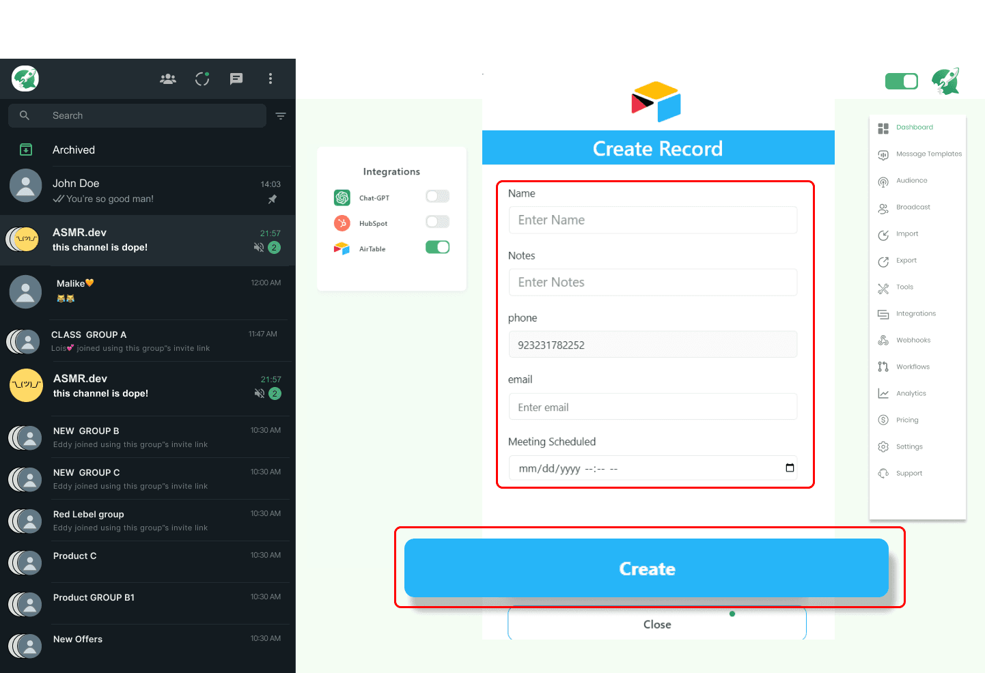
Task: Open NEW GROUP B chat
Action: tap(148, 437)
